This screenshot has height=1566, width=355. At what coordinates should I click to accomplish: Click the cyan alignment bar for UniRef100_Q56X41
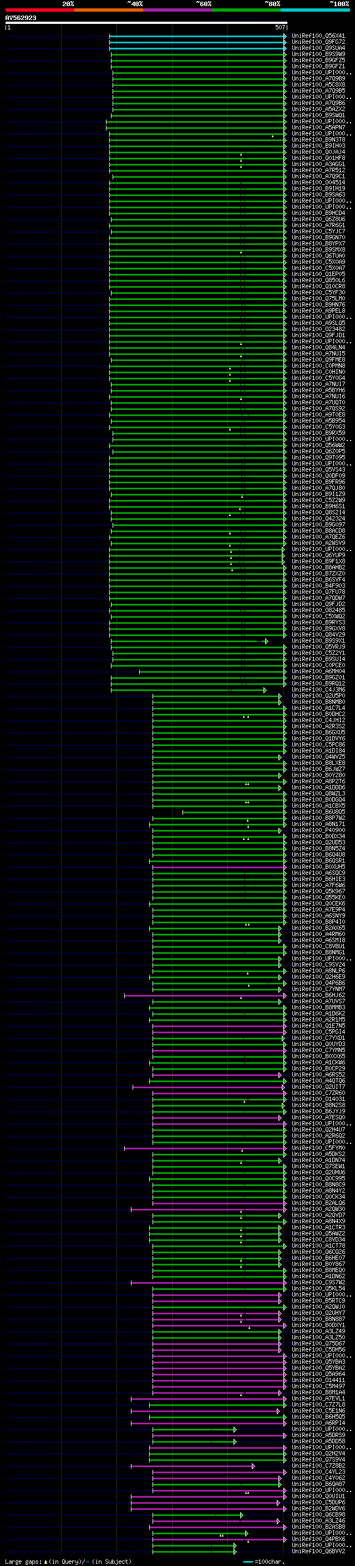pyautogui.click(x=198, y=36)
